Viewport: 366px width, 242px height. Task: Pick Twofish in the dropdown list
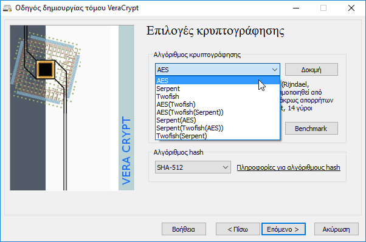[217, 96]
